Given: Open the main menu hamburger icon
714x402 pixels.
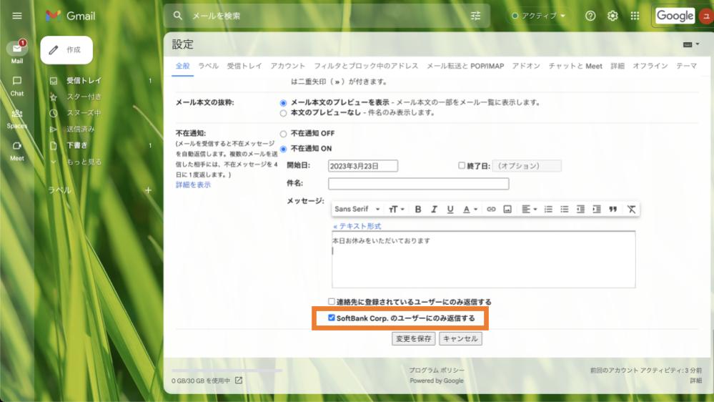Looking at the screenshot, I should coord(17,16).
